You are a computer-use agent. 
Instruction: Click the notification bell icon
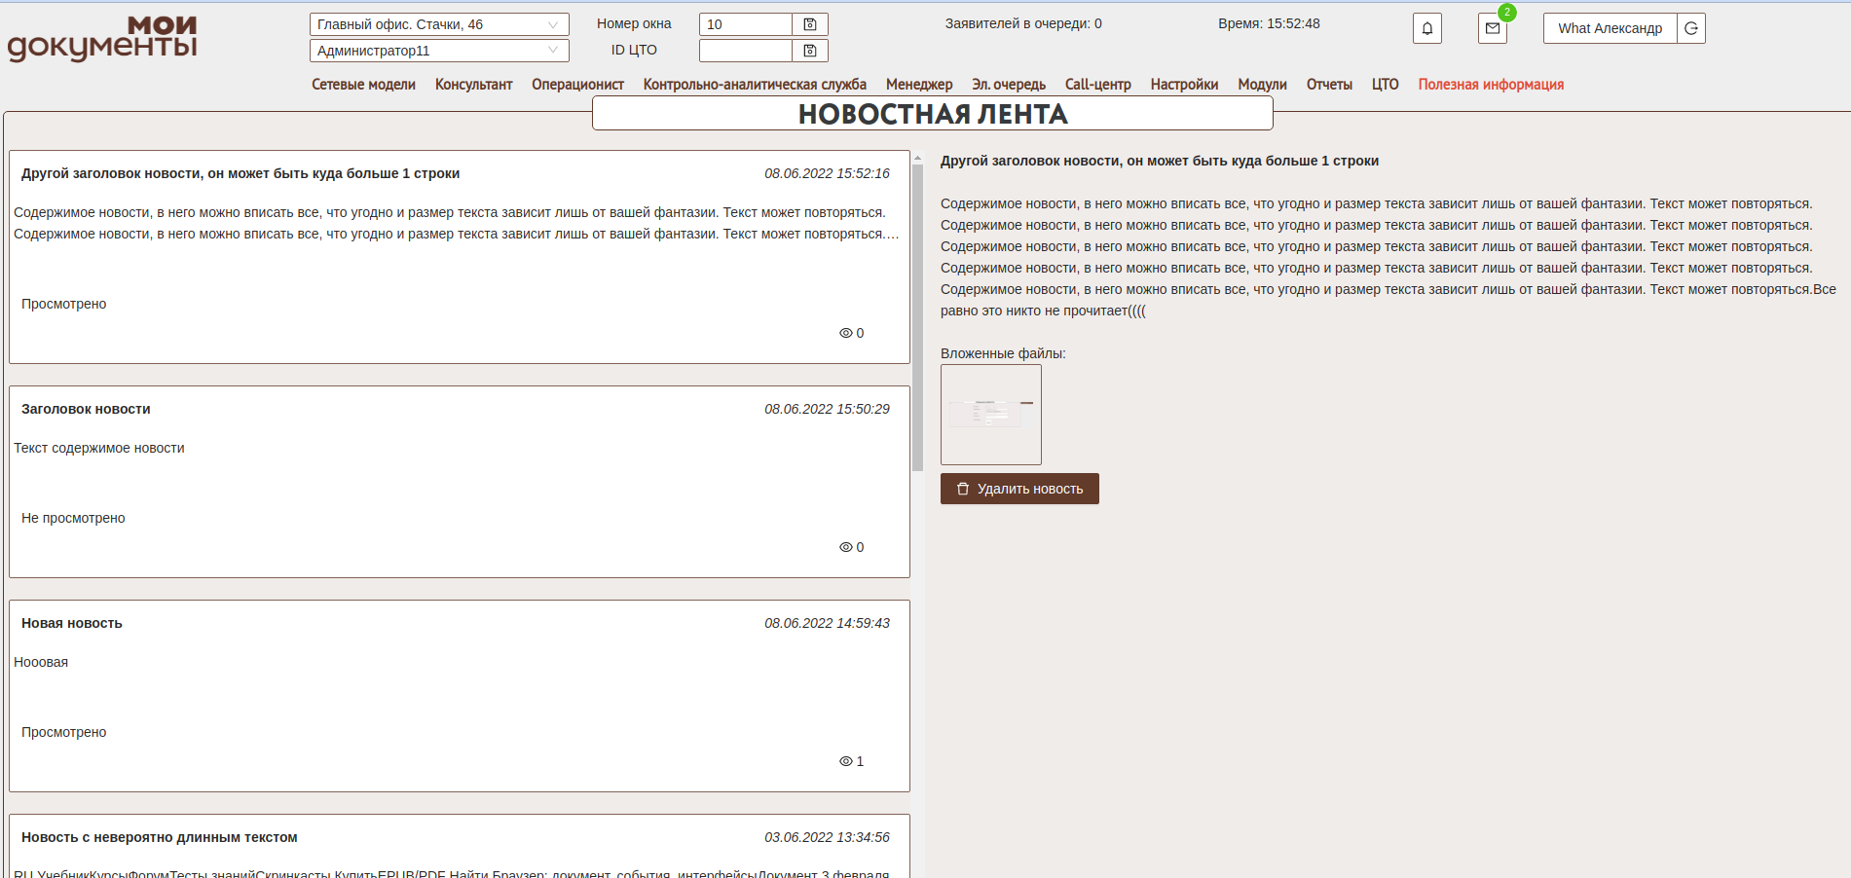pos(1426,28)
